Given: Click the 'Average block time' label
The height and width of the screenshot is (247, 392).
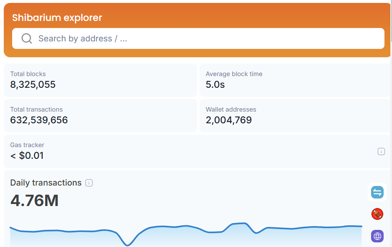Looking at the screenshot, I should click(x=234, y=74).
